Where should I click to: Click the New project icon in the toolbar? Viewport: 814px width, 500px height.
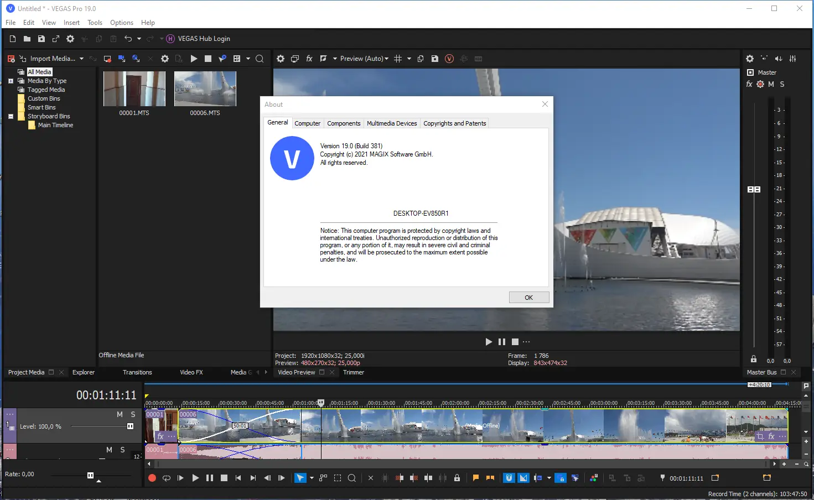[x=13, y=39]
